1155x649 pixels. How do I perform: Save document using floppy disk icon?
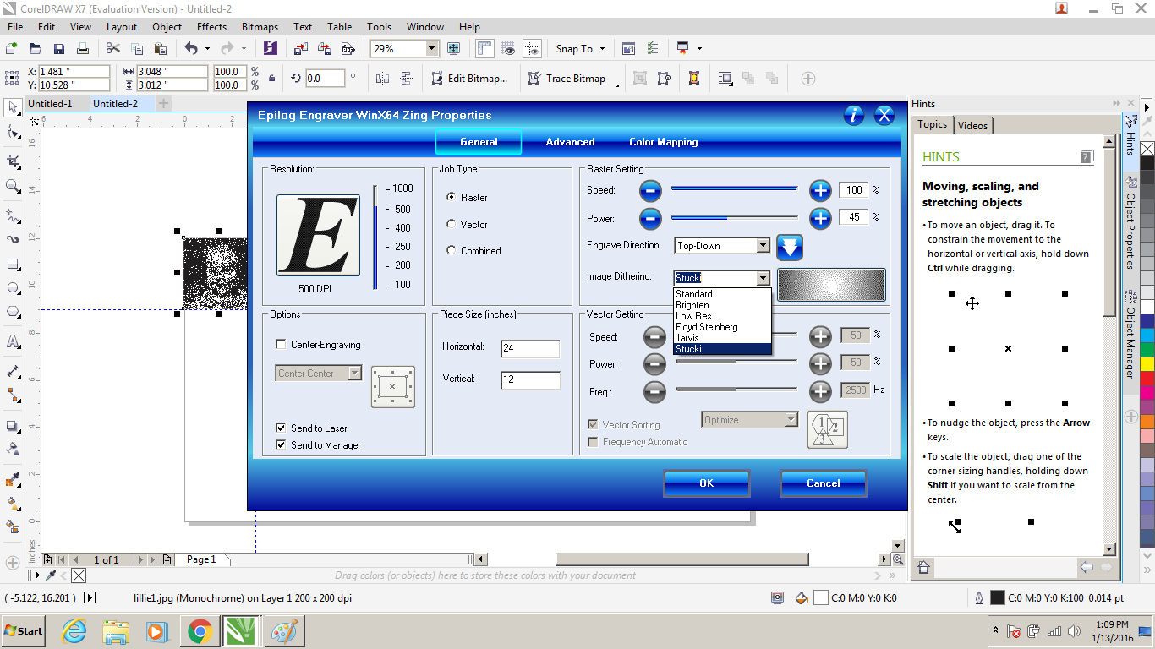point(59,49)
